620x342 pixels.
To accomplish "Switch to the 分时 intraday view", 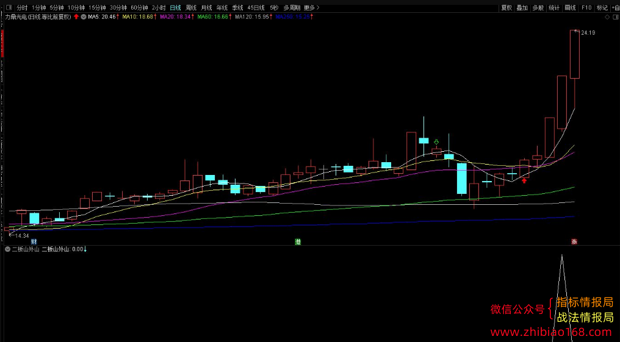I will click(22, 7).
